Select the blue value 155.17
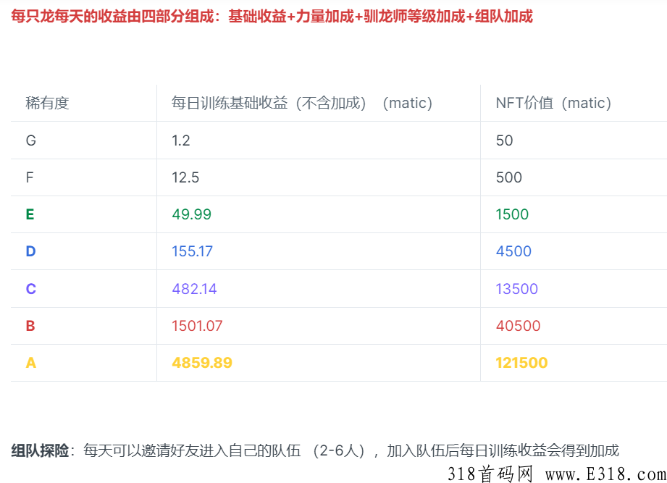Screen dimensions: 667x483 (192, 251)
